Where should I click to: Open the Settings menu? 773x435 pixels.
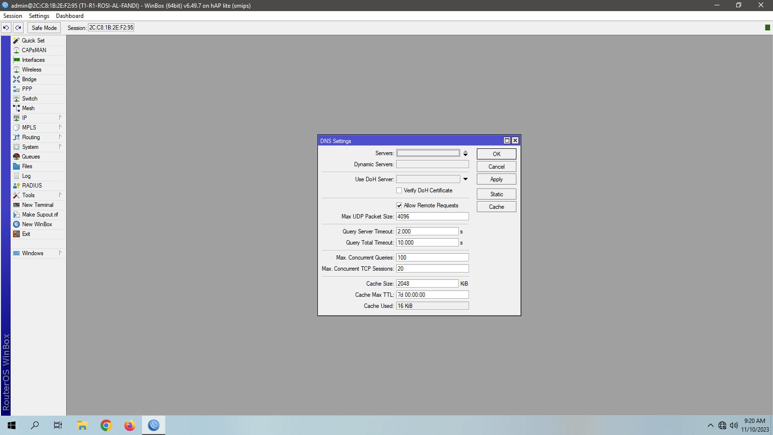pos(39,16)
